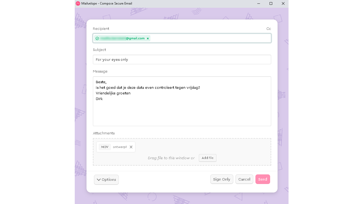Expand the Options section
363x204 pixels.
pyautogui.click(x=106, y=179)
